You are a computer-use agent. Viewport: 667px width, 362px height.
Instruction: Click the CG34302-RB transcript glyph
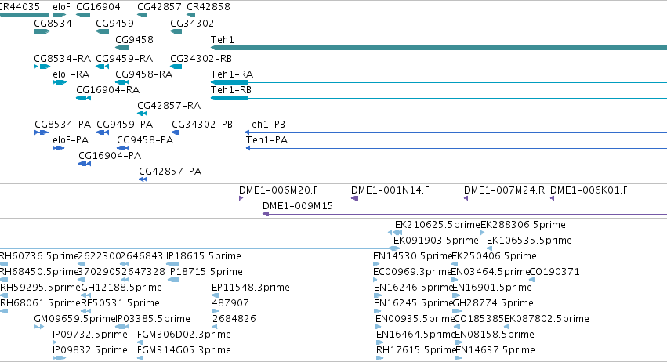pyautogui.click(x=176, y=67)
